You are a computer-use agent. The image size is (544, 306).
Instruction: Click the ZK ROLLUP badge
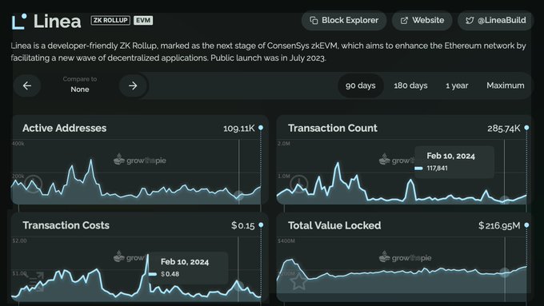tap(110, 21)
